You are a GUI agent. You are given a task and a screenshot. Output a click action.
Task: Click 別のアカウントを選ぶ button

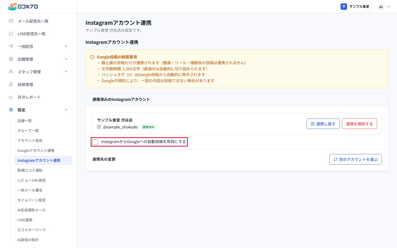pos(356,159)
